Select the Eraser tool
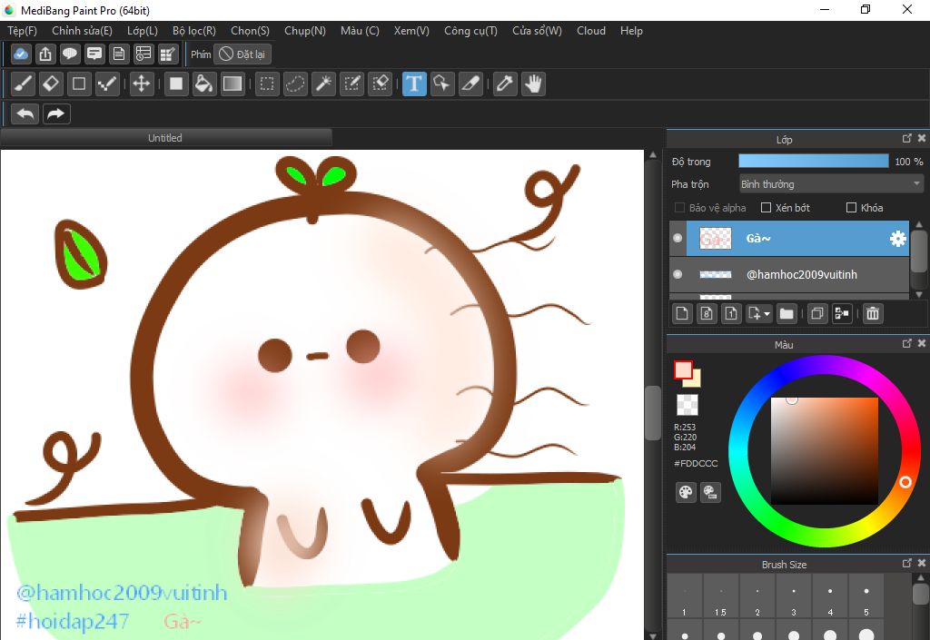The width and height of the screenshot is (930, 640). 51,84
